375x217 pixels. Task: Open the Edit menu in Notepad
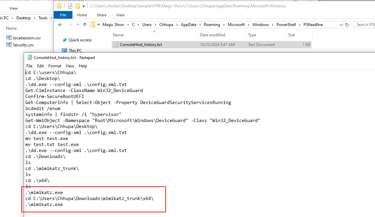(40, 66)
